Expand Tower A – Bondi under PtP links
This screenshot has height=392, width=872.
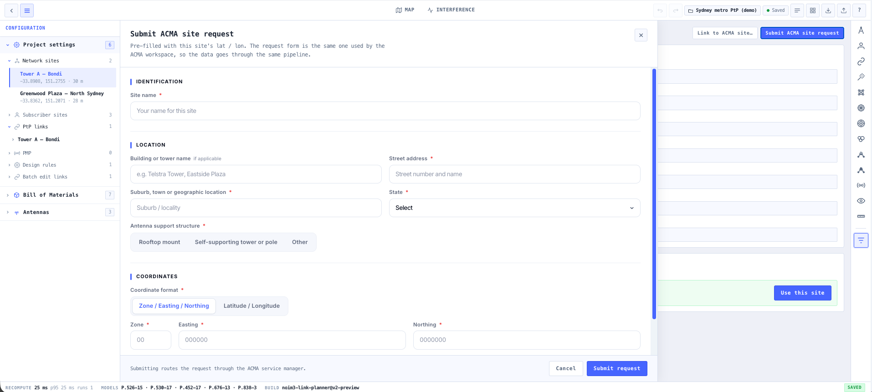(x=13, y=140)
